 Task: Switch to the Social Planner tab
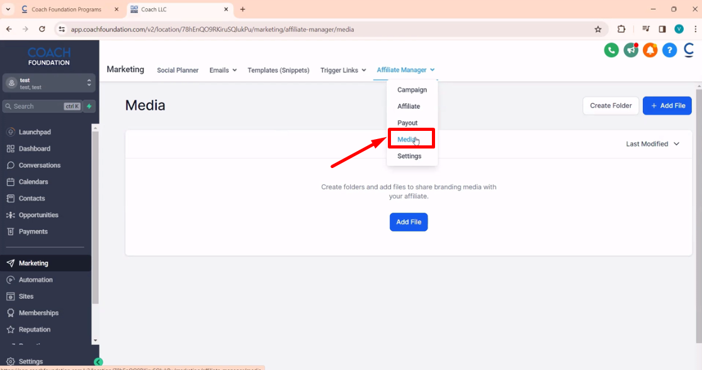pyautogui.click(x=178, y=70)
